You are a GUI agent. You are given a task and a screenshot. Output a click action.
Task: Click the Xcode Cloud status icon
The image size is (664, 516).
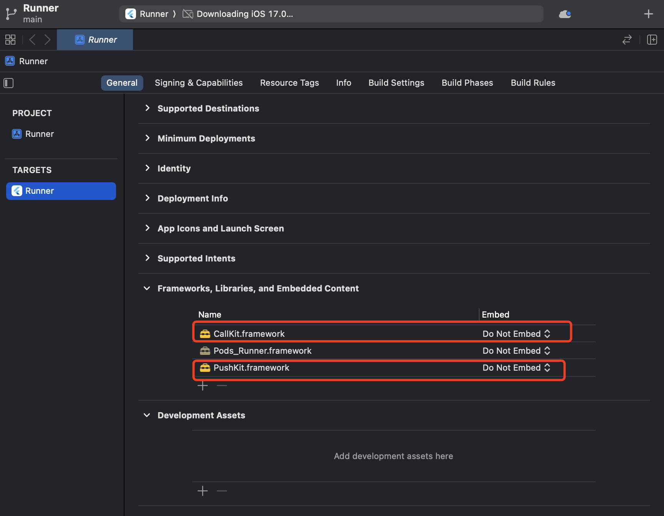point(564,14)
